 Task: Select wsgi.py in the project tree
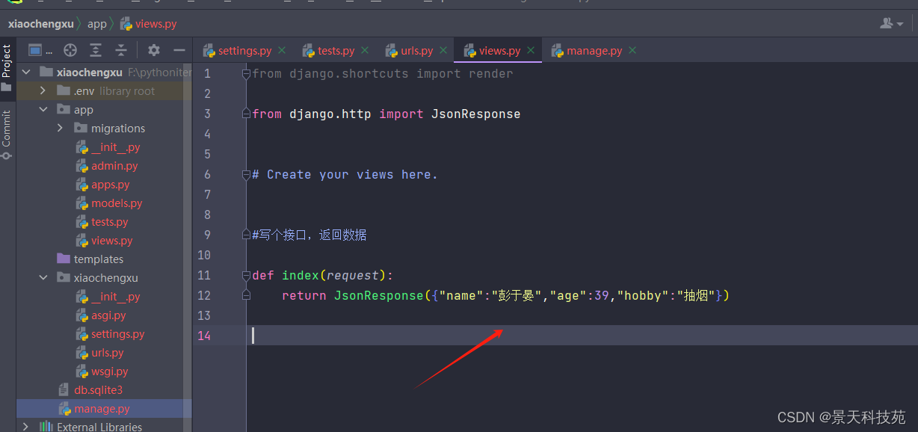[110, 371]
